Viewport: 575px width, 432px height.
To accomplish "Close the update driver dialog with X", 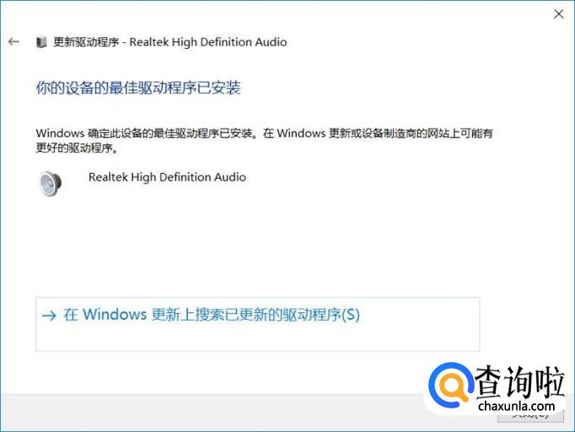I will pyautogui.click(x=558, y=14).
